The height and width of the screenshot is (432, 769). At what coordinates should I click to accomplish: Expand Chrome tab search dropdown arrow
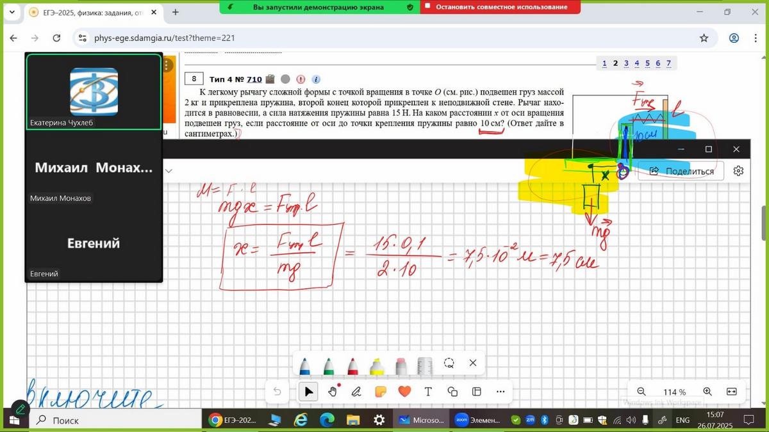click(12, 12)
